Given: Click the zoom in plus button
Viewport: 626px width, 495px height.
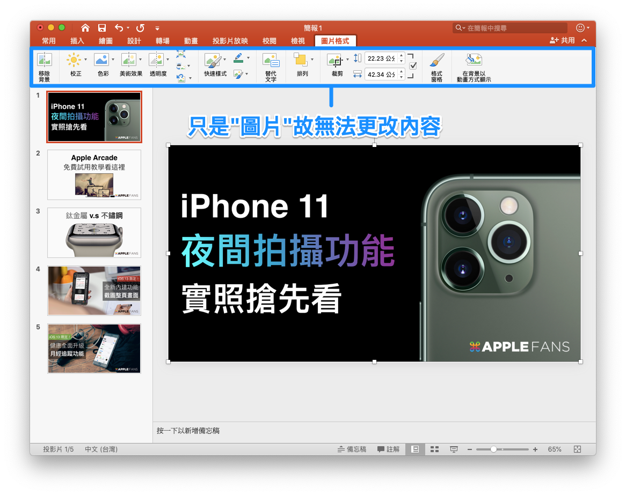Looking at the screenshot, I should [x=535, y=449].
